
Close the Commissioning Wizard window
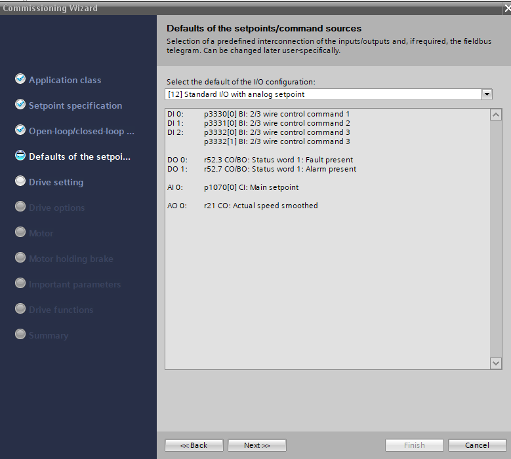(x=507, y=9)
